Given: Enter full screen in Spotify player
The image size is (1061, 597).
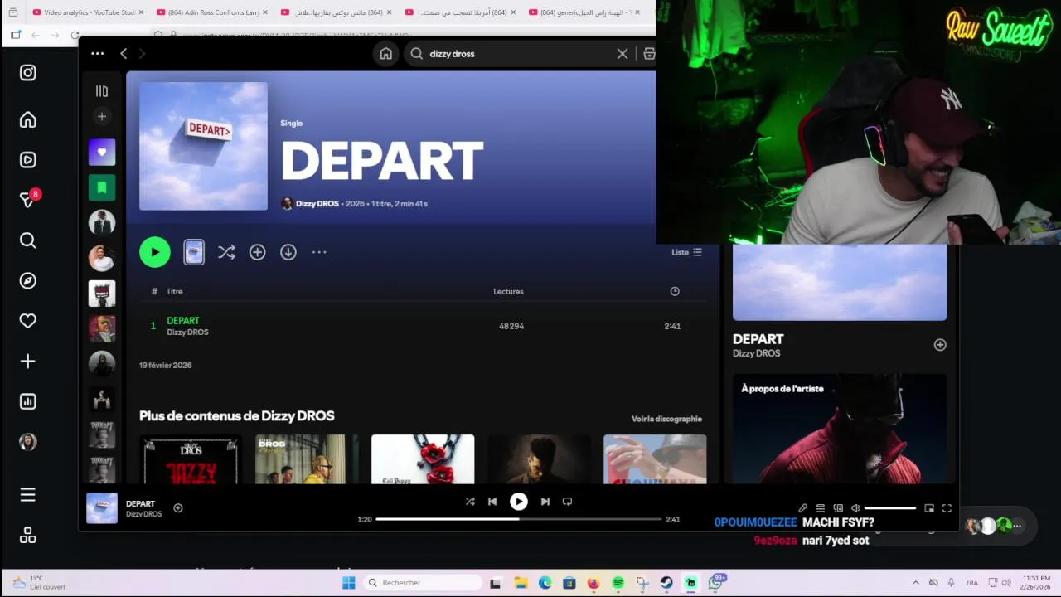Looking at the screenshot, I should [x=947, y=508].
